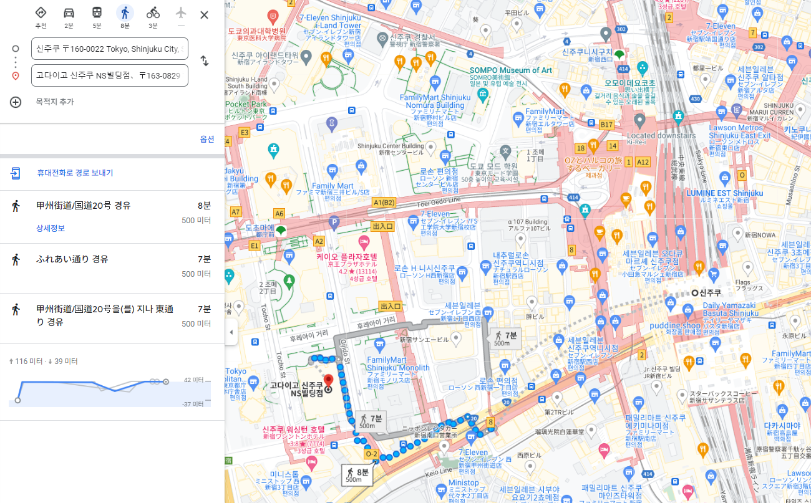Select the flights travel mode
Image resolution: width=811 pixels, height=503 pixels.
pyautogui.click(x=181, y=12)
